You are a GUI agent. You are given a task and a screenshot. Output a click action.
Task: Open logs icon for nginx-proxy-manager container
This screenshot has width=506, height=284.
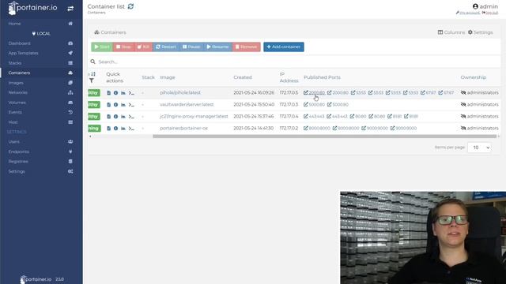[x=109, y=117]
